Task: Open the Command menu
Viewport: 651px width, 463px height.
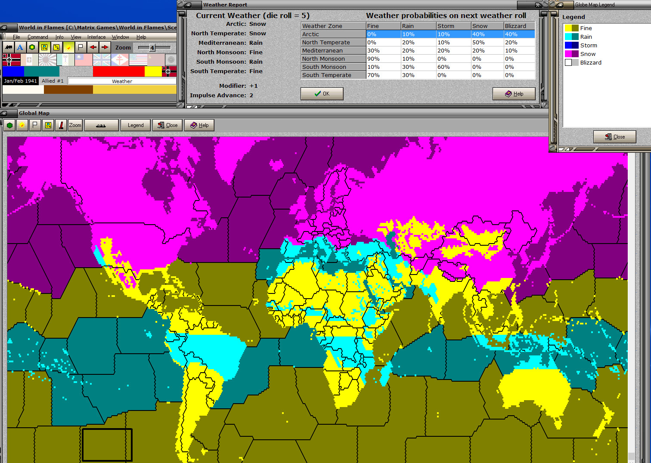Action: [37, 37]
